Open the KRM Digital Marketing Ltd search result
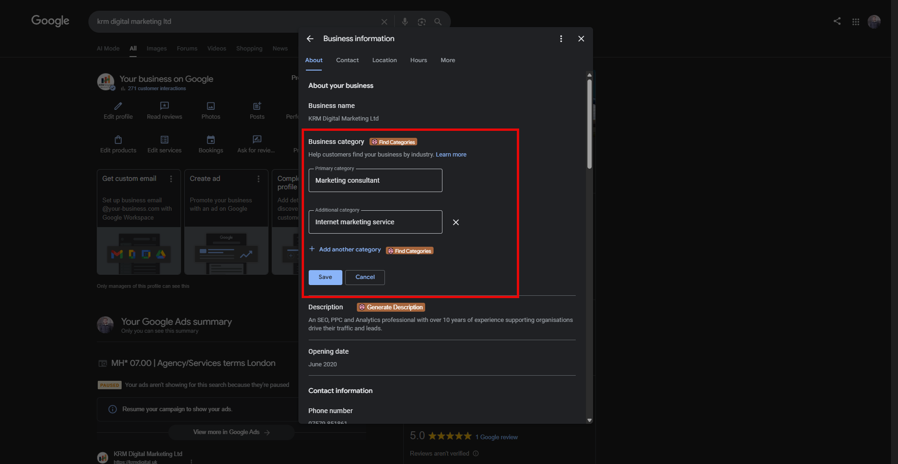This screenshot has width=898, height=464. pyautogui.click(x=148, y=454)
